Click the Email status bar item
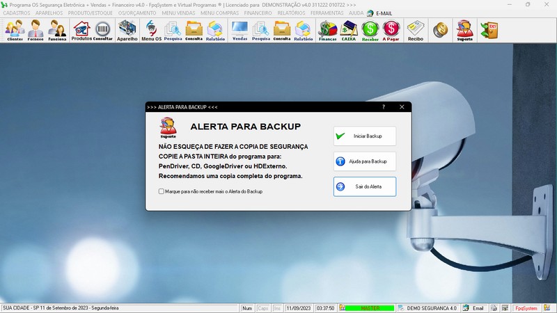557x313 pixels. [474, 308]
